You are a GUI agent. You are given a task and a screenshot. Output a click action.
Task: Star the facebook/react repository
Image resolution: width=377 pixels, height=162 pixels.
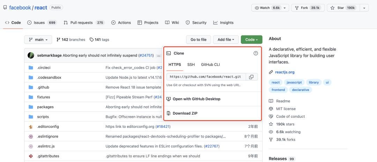342,8
